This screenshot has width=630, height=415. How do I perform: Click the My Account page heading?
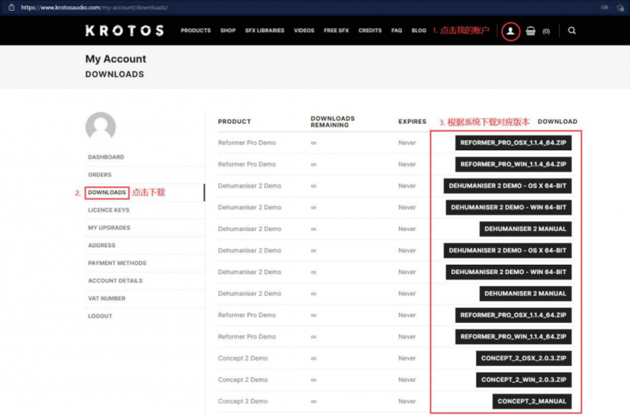pyautogui.click(x=116, y=58)
